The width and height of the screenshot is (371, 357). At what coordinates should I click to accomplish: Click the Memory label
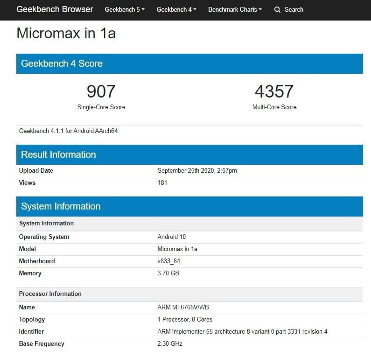coord(30,273)
